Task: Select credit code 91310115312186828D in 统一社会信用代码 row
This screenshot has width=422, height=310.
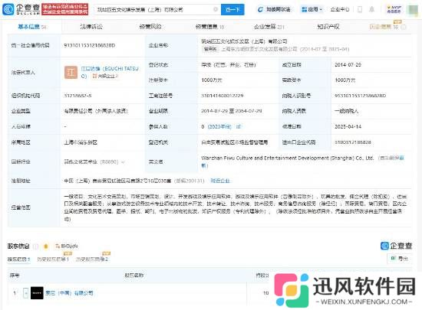Action: tap(90, 45)
